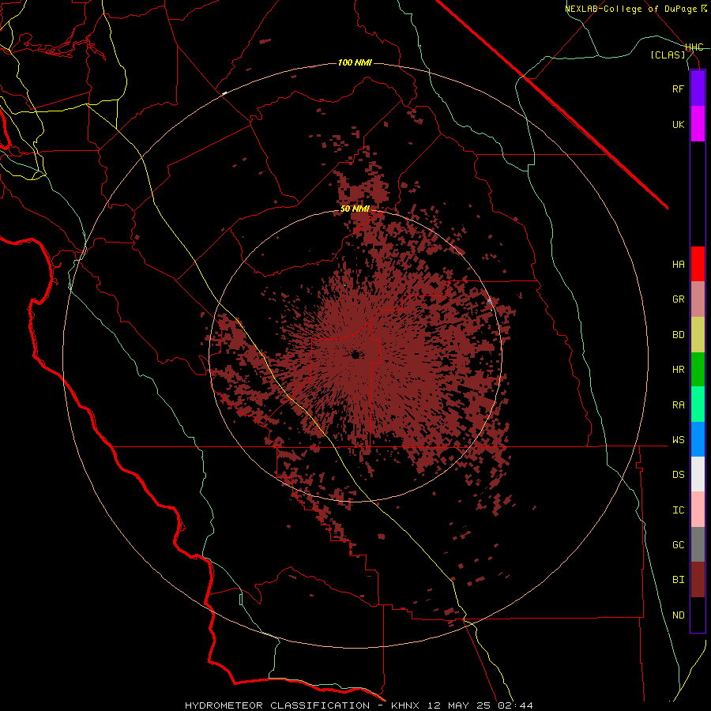Click the DS legend label
The width and height of the screenshot is (711, 711).
678,475
